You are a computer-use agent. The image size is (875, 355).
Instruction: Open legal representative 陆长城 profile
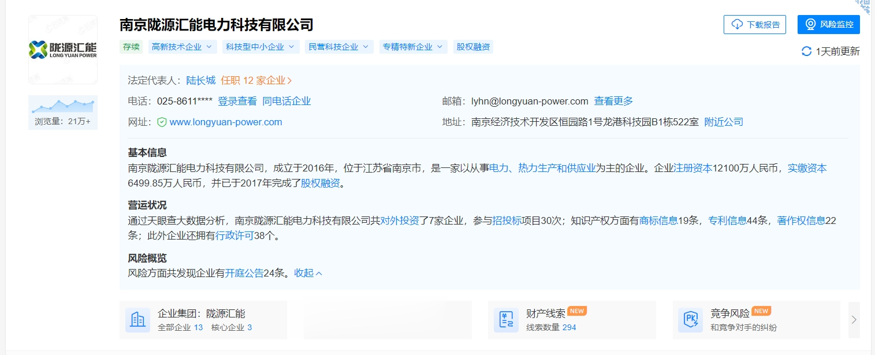coord(200,81)
